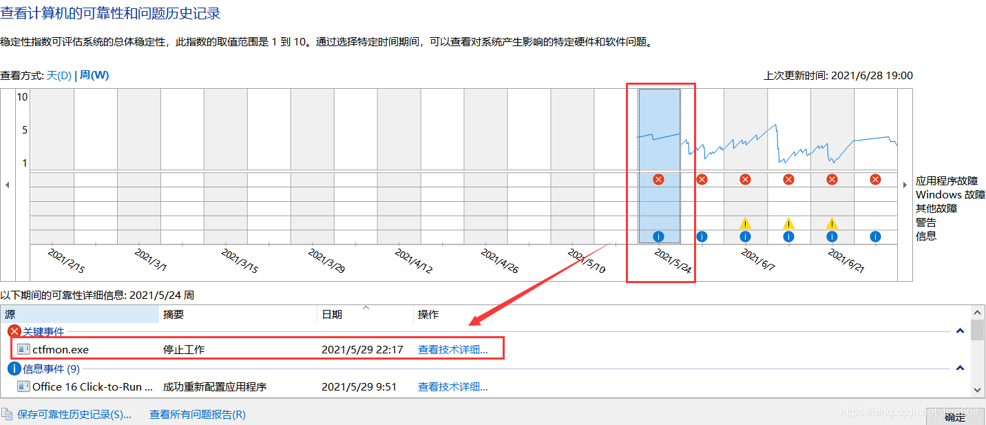This screenshot has width=986, height=425.
Task: Click application failure icon in selected 2021/5/24 week
Action: 658,179
